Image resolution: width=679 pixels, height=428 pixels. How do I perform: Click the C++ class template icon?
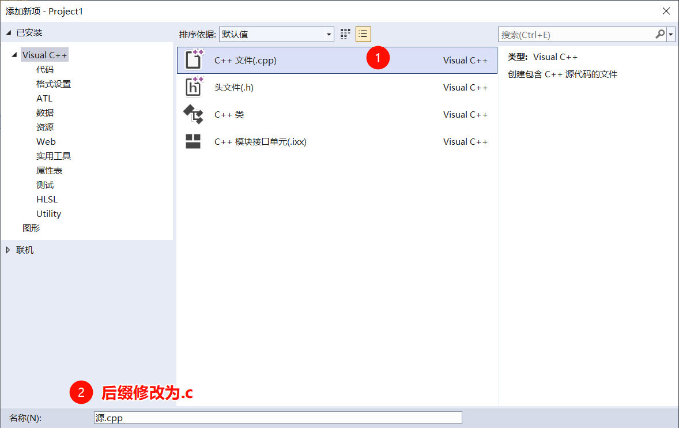pyautogui.click(x=193, y=114)
